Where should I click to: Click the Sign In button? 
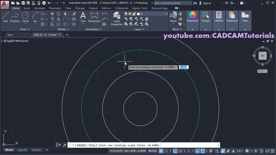coord(205,3)
